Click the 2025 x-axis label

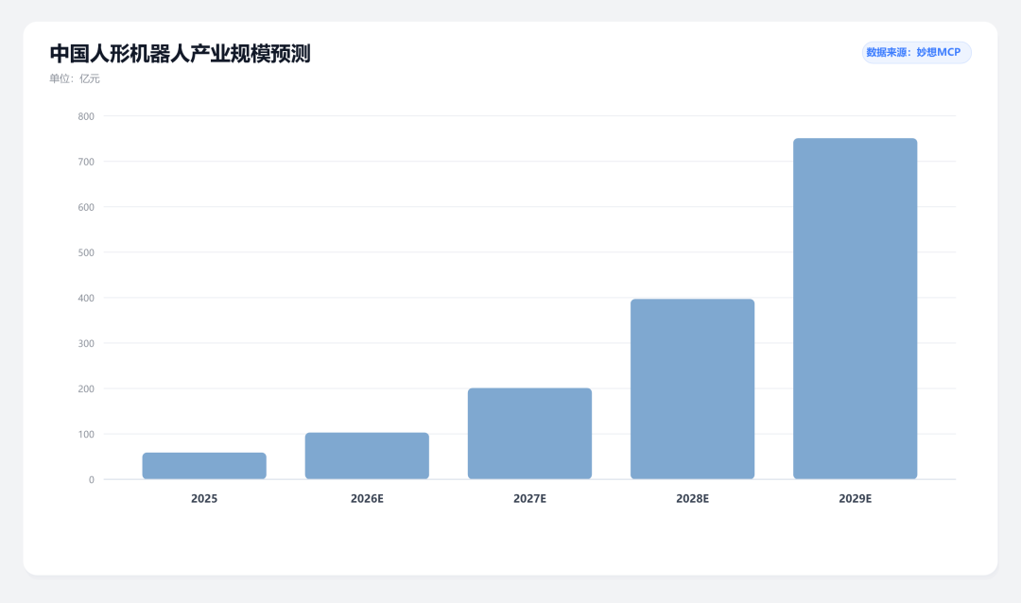pos(204,499)
